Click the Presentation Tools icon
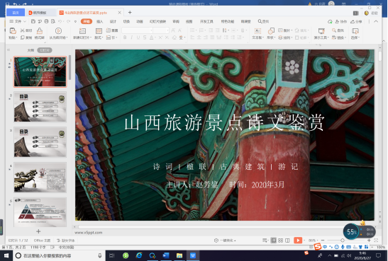The image size is (388, 261). click(321, 31)
